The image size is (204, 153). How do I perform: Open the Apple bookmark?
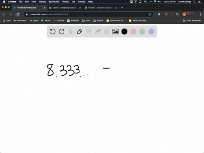click(x=34, y=20)
